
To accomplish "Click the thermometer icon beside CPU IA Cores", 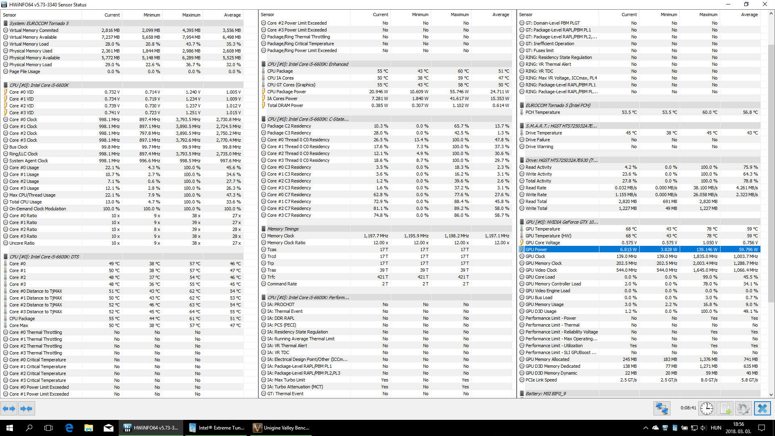I will (x=264, y=78).
